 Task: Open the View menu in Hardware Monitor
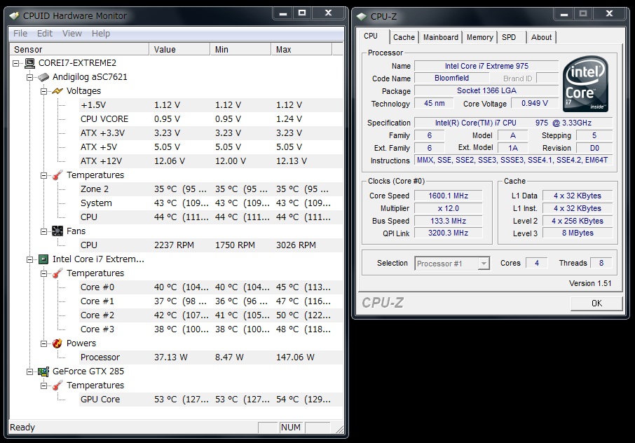tap(71, 34)
